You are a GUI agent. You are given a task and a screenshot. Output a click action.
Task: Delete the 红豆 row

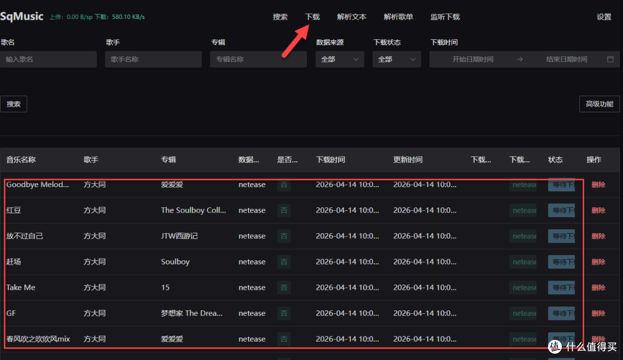pyautogui.click(x=598, y=211)
